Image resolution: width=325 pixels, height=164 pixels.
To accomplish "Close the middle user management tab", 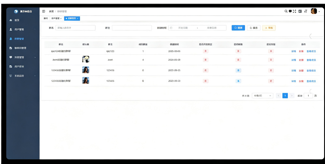I will (x=61, y=18).
